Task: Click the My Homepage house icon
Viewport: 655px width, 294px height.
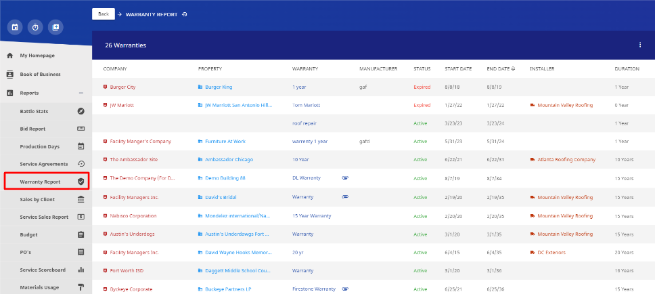Action: [x=10, y=55]
